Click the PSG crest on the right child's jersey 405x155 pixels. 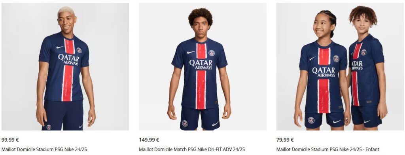(364, 52)
